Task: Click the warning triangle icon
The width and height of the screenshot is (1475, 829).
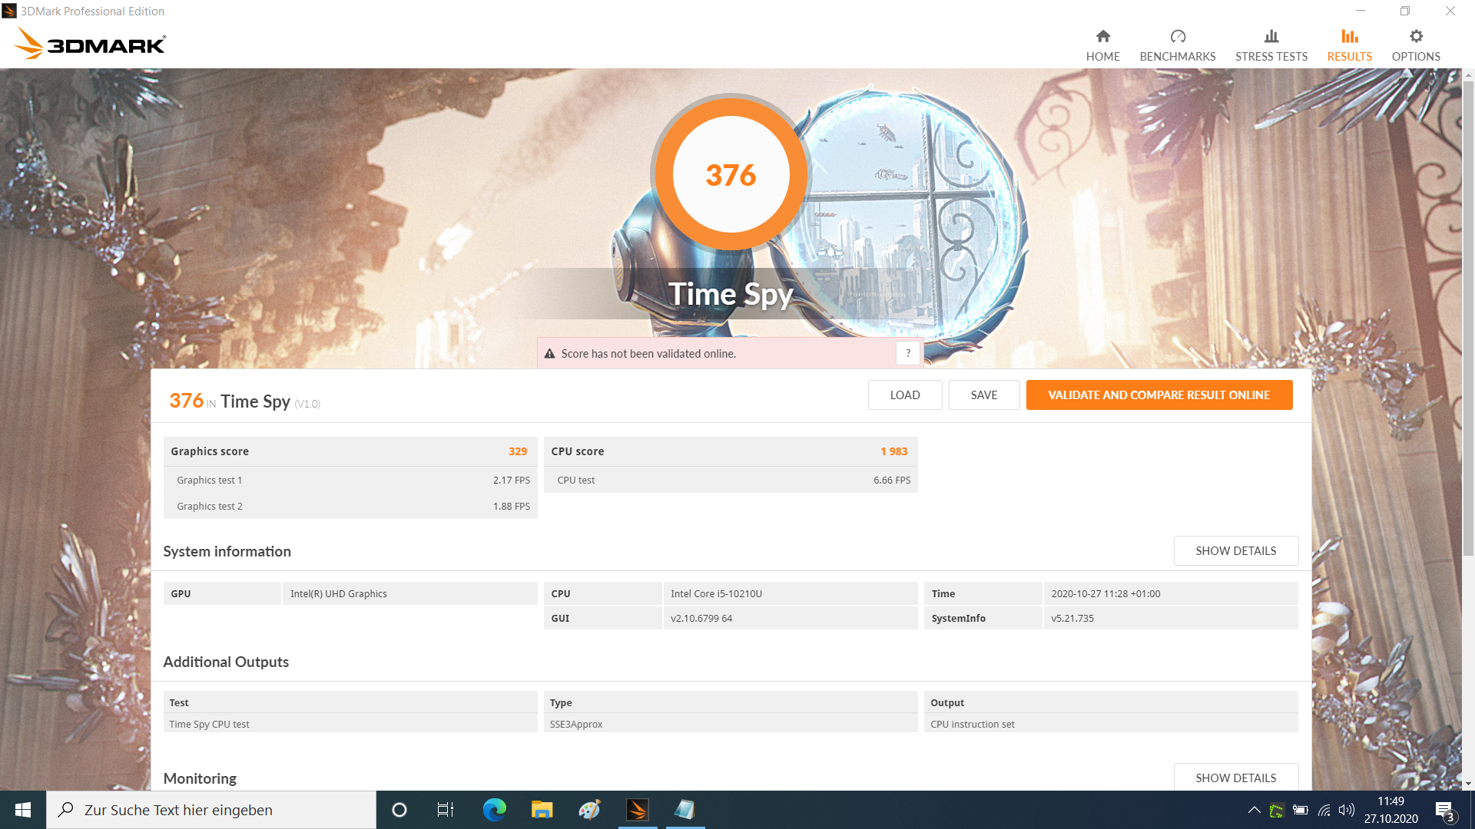Action: [549, 354]
